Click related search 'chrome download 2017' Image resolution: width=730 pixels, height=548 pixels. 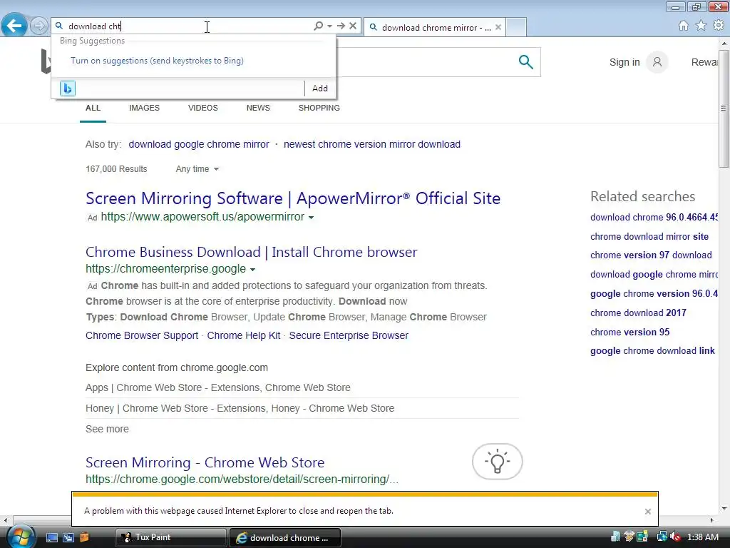click(638, 313)
